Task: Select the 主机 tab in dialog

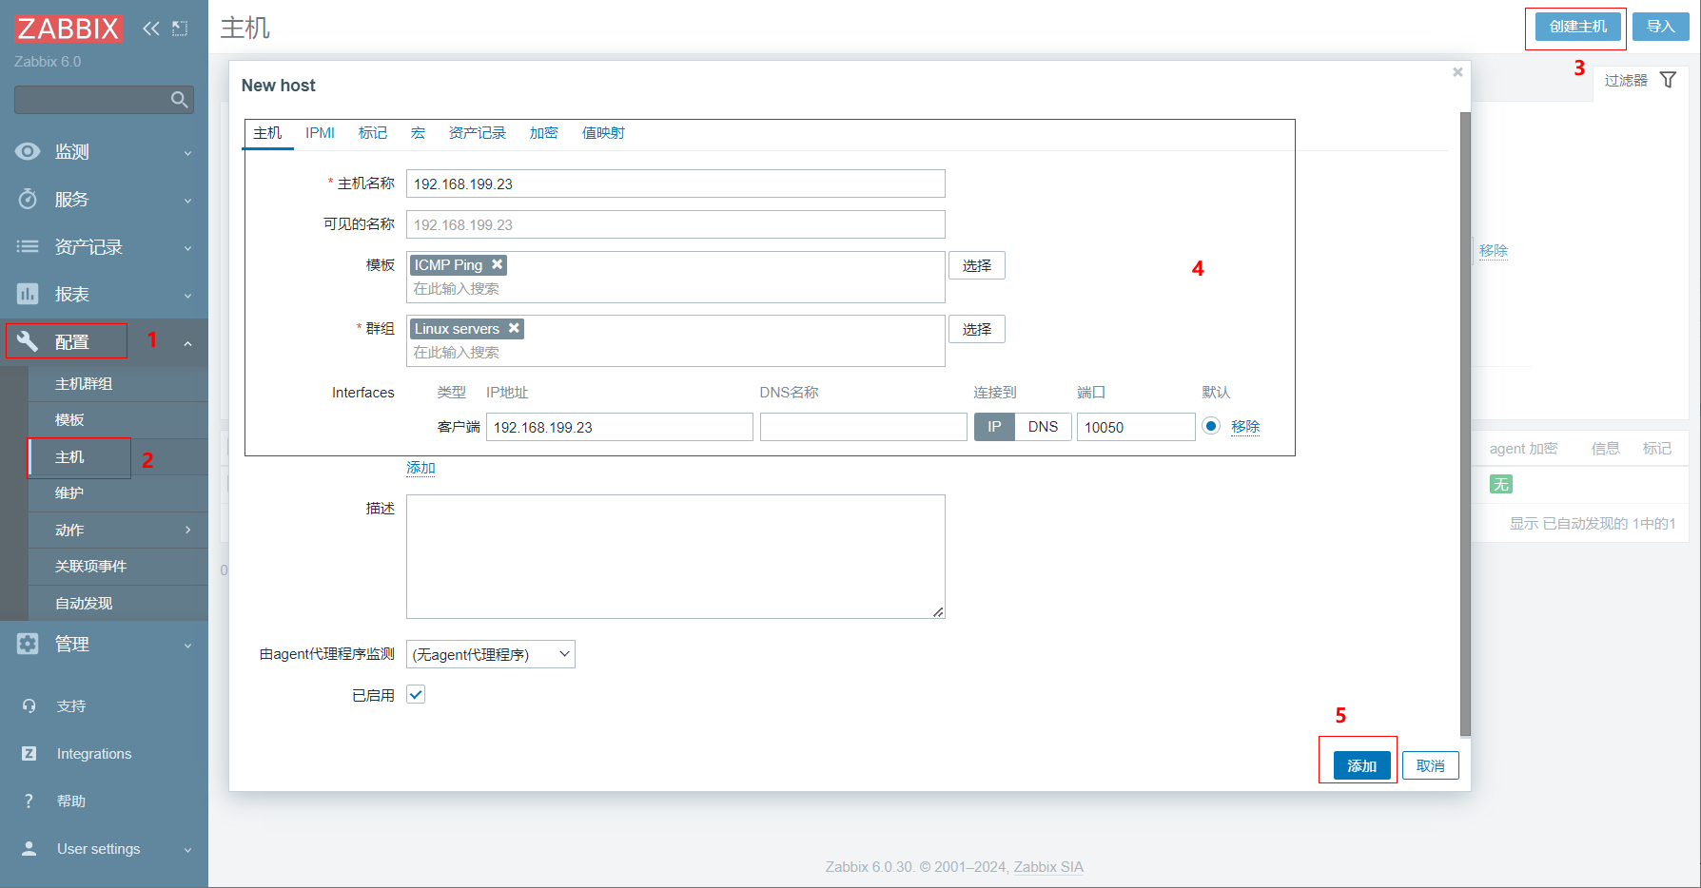Action: click(267, 133)
